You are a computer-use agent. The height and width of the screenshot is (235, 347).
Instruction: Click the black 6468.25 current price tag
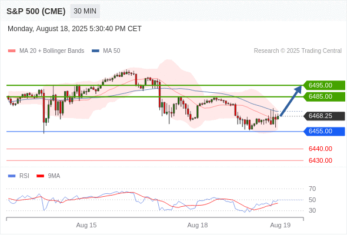click(x=324, y=116)
